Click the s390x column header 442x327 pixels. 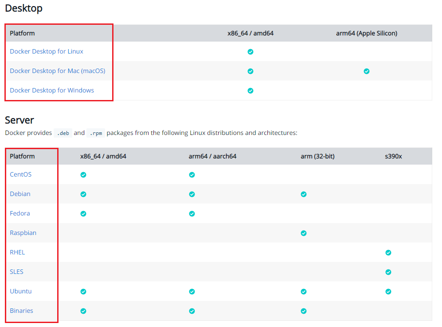click(x=393, y=156)
